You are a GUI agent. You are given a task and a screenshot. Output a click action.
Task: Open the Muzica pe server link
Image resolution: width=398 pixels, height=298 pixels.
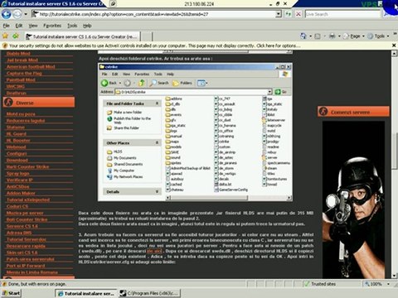[x=25, y=213]
